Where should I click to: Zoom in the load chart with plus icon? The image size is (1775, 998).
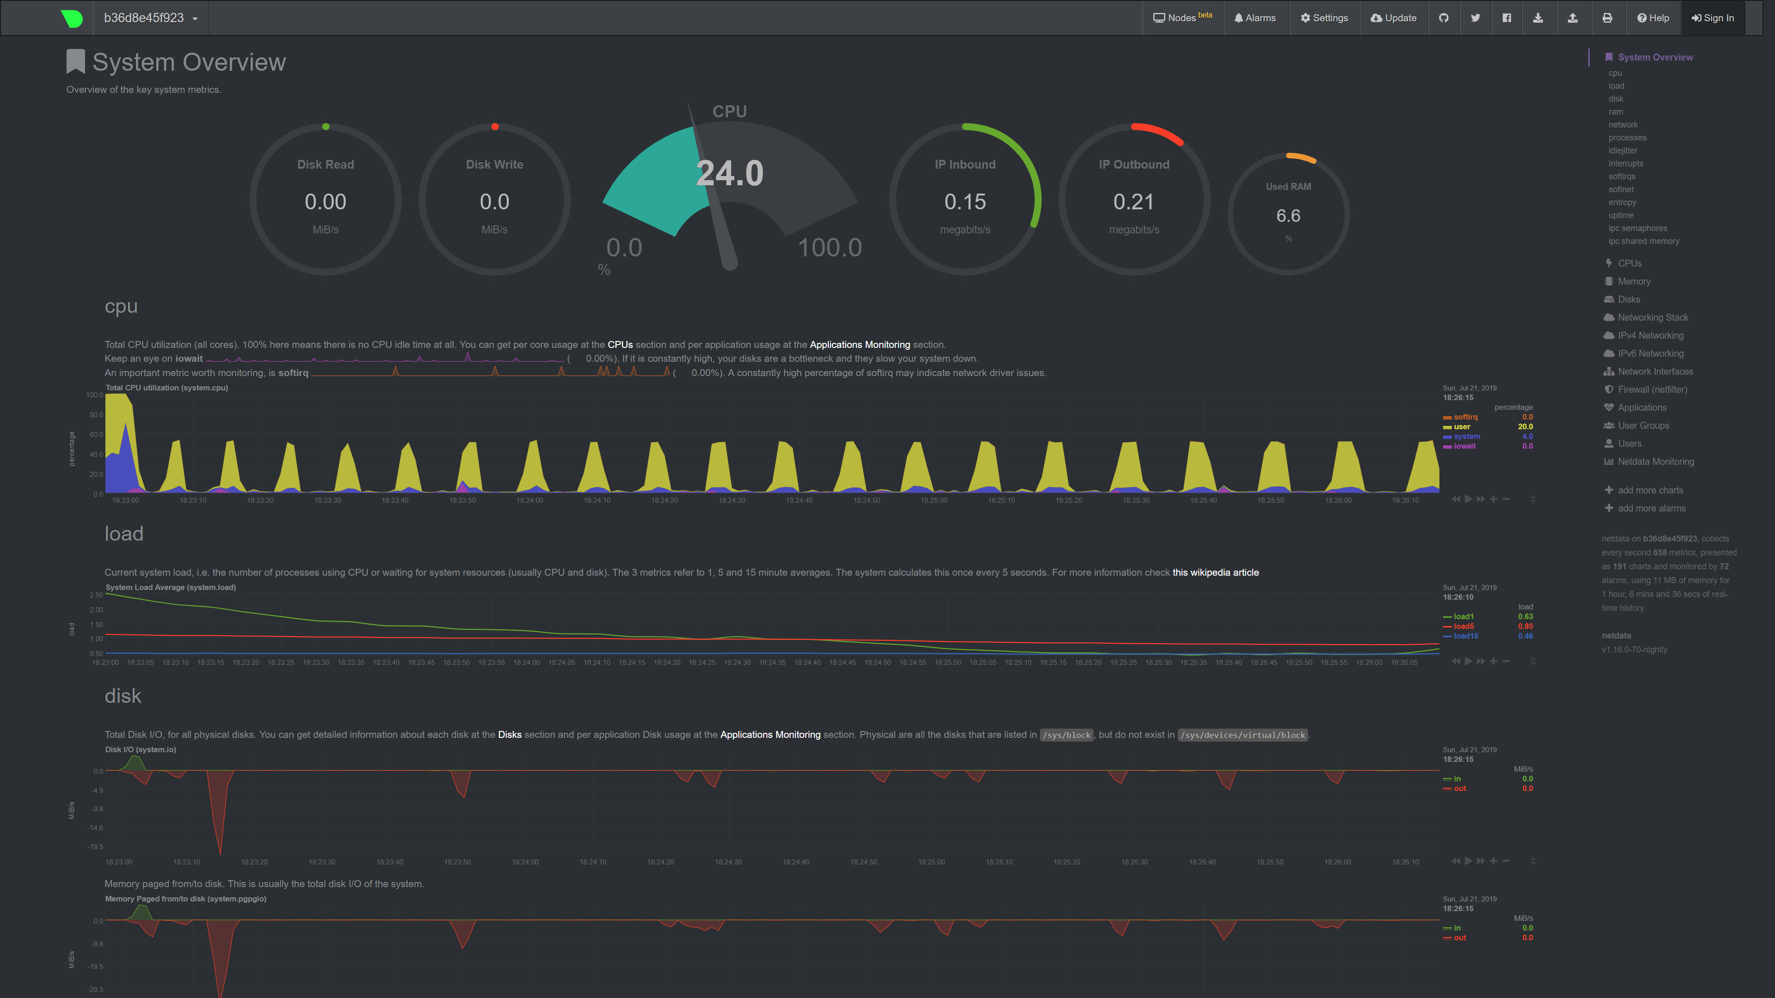point(1493,661)
